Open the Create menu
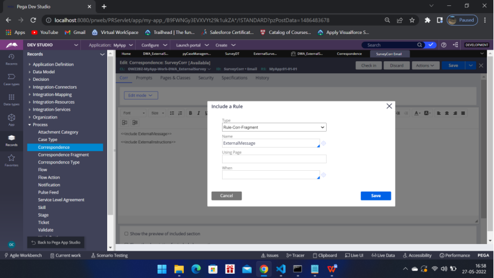Screen dimensions: 494x278 click(225, 45)
